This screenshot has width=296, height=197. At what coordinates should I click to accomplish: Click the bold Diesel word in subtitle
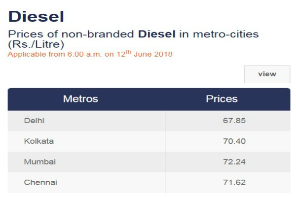coord(157,34)
